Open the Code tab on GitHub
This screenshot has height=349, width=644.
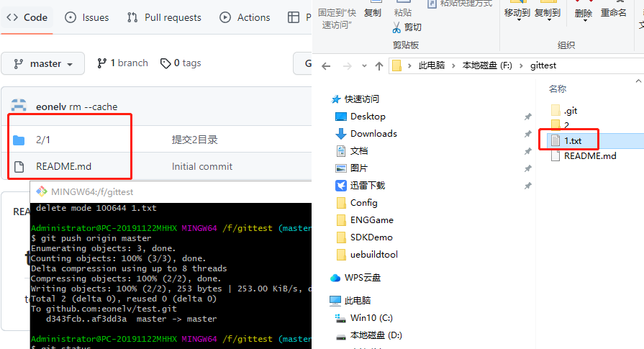point(27,17)
